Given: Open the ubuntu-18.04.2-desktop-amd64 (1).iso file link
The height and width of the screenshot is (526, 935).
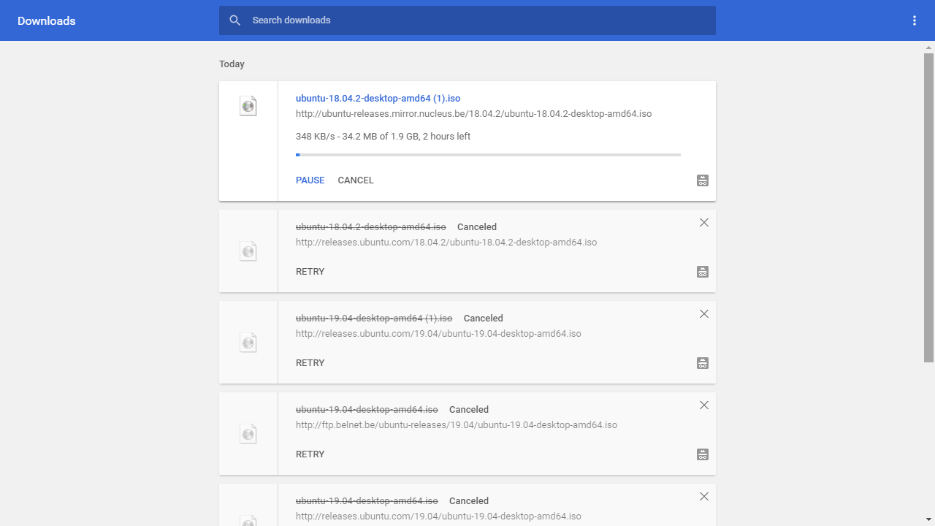Looking at the screenshot, I should [378, 99].
